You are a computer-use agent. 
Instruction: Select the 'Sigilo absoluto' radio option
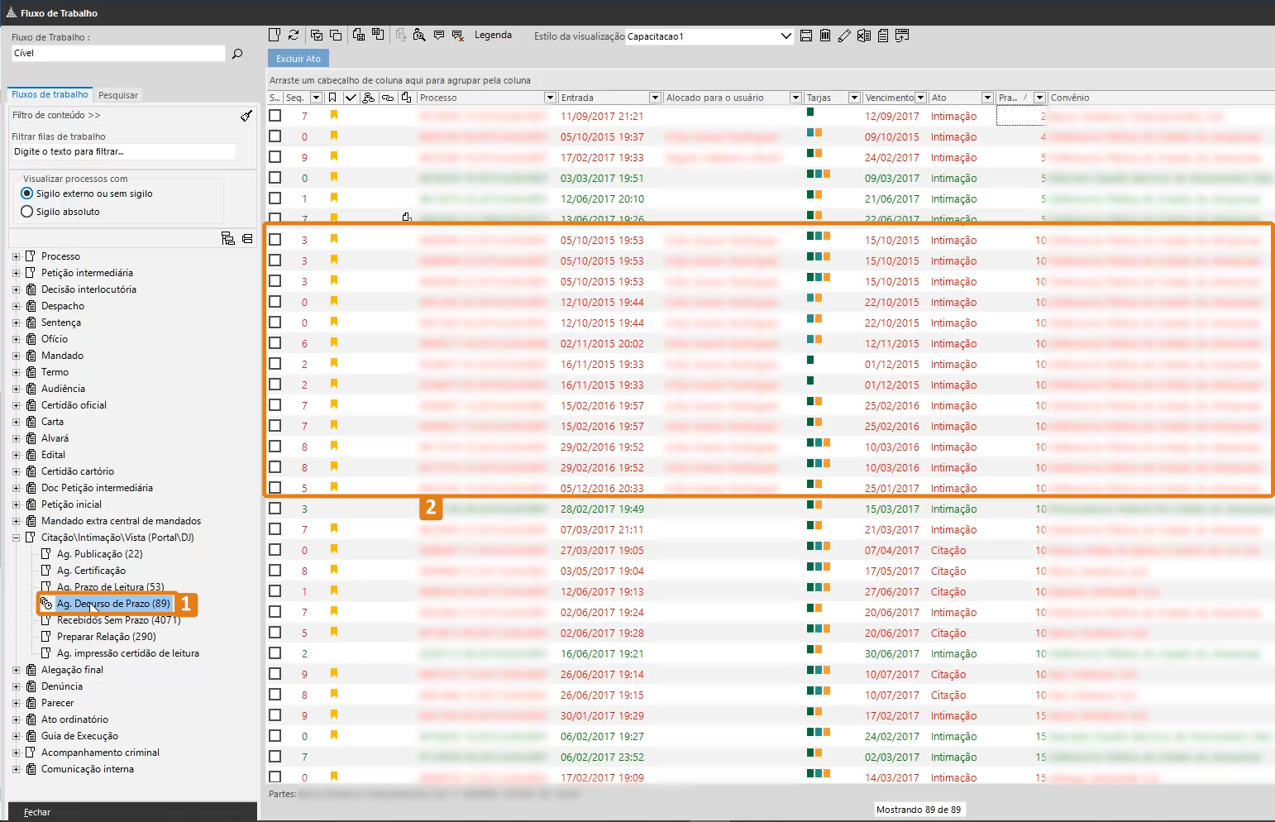click(26, 212)
